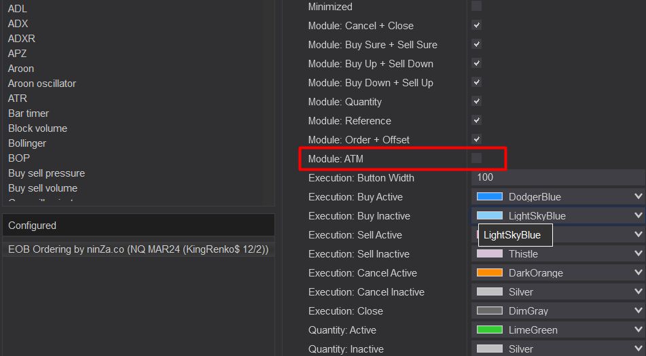Select Bollinger from the indicator list

tap(27, 143)
